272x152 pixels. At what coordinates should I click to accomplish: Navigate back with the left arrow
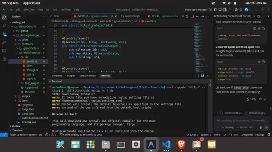197,16
